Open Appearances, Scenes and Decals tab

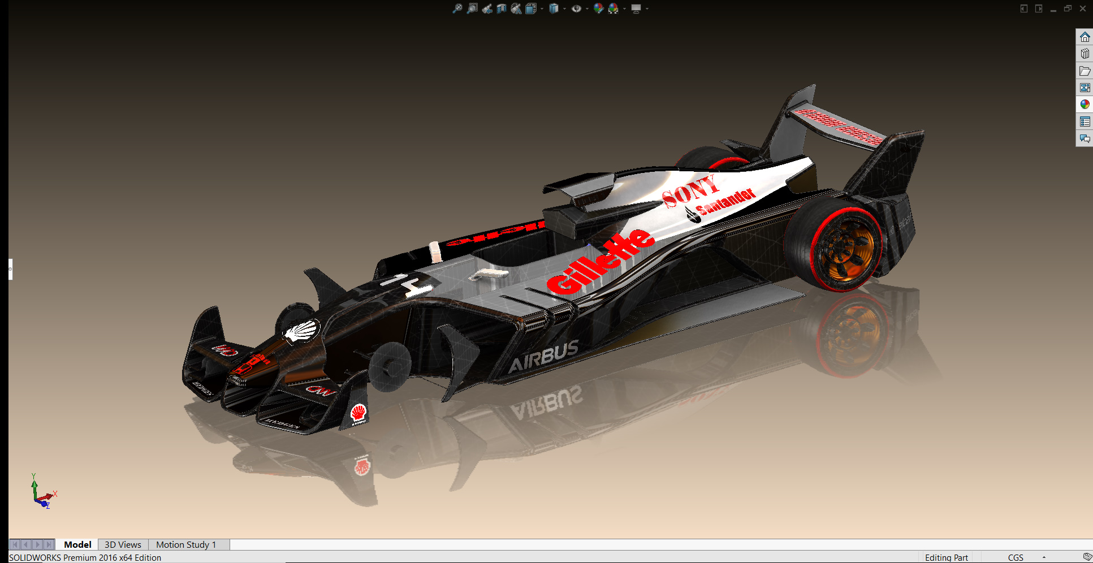pos(1085,105)
